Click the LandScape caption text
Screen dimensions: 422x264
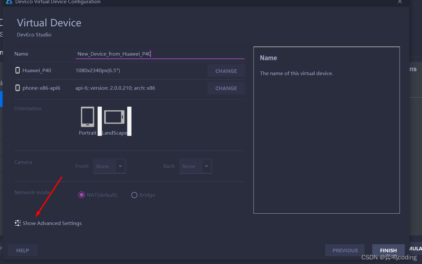[x=115, y=133]
